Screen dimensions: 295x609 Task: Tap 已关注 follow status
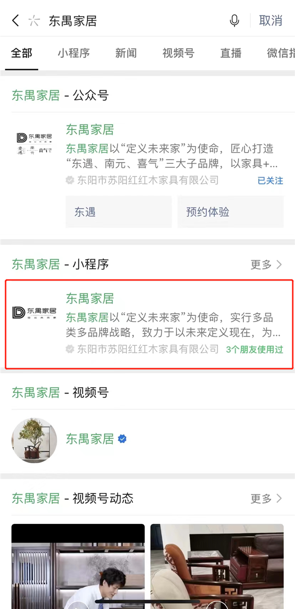pos(270,181)
